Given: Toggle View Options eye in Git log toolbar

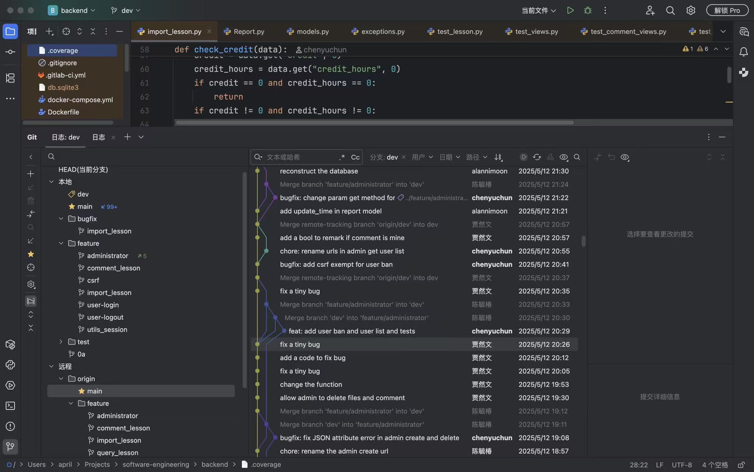Looking at the screenshot, I should pyautogui.click(x=564, y=157).
